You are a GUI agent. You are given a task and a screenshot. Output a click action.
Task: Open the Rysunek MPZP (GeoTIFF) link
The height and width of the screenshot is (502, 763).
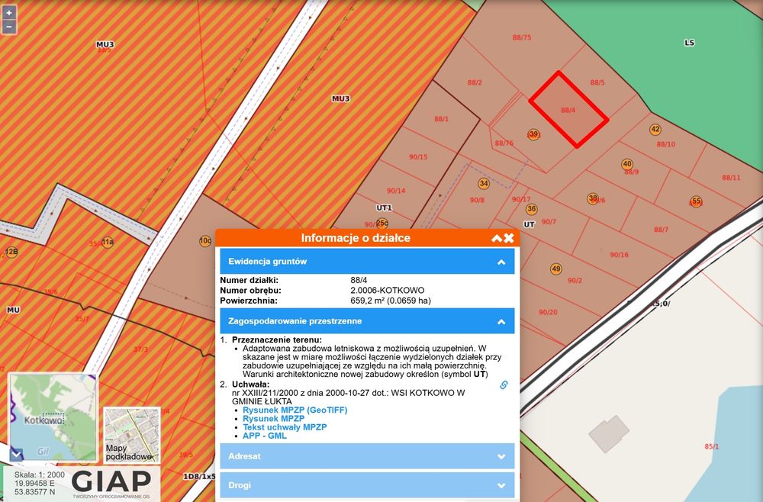click(x=295, y=410)
